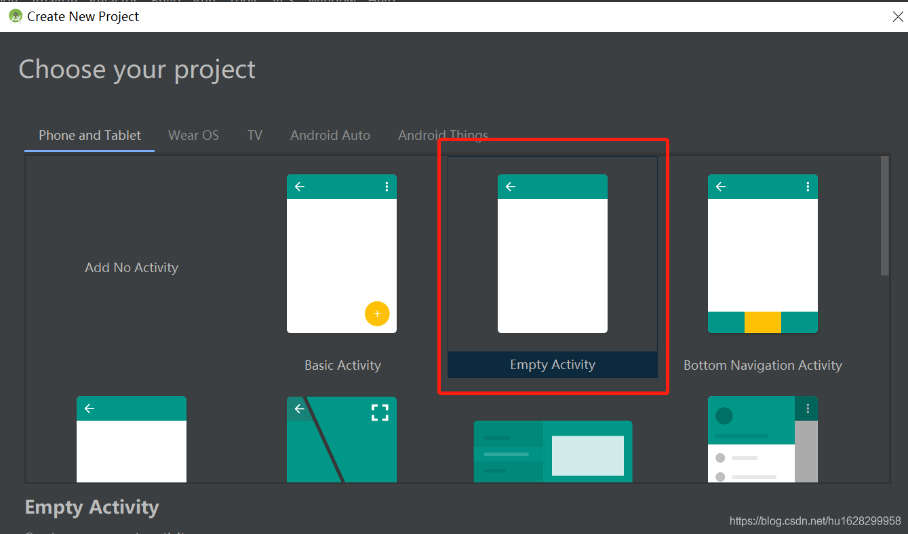Switch to the Phone and Tablet tab
Viewport: 908px width, 534px height.
90,135
